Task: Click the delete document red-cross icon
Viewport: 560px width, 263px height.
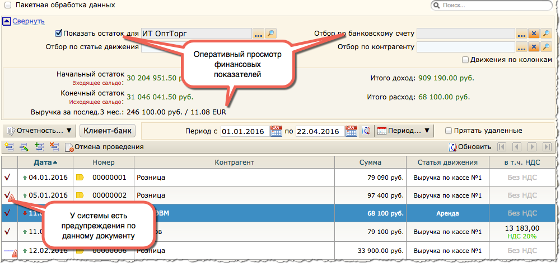Action: point(54,147)
